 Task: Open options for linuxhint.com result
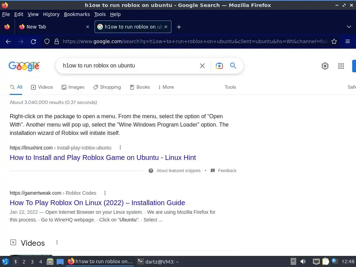pyautogui.click(x=120, y=147)
